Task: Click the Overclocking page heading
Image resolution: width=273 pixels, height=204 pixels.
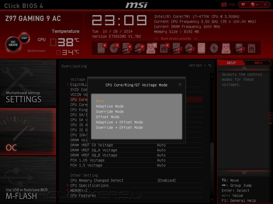Action: pos(74,66)
